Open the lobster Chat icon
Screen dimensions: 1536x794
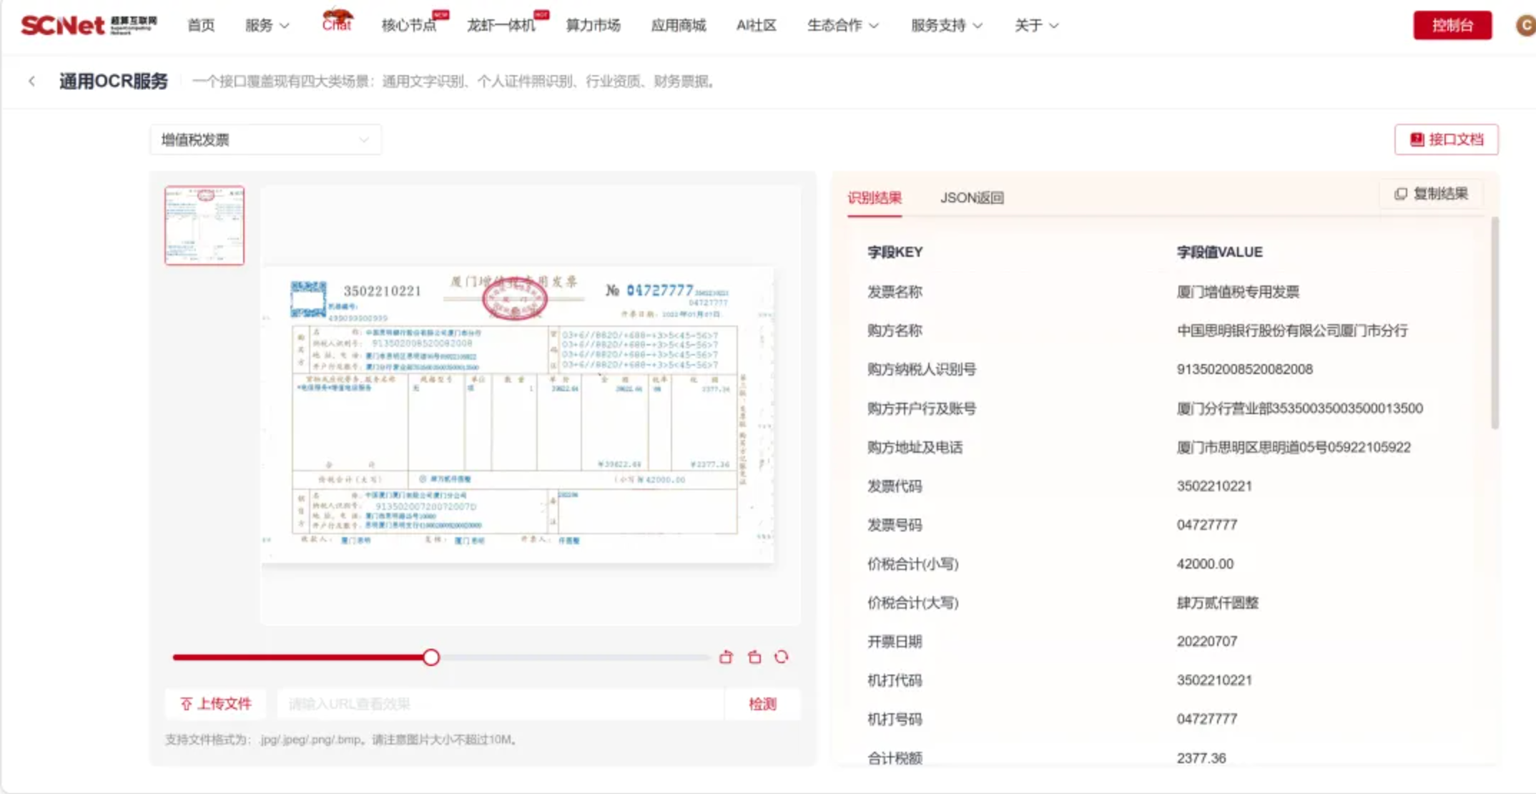[x=337, y=21]
